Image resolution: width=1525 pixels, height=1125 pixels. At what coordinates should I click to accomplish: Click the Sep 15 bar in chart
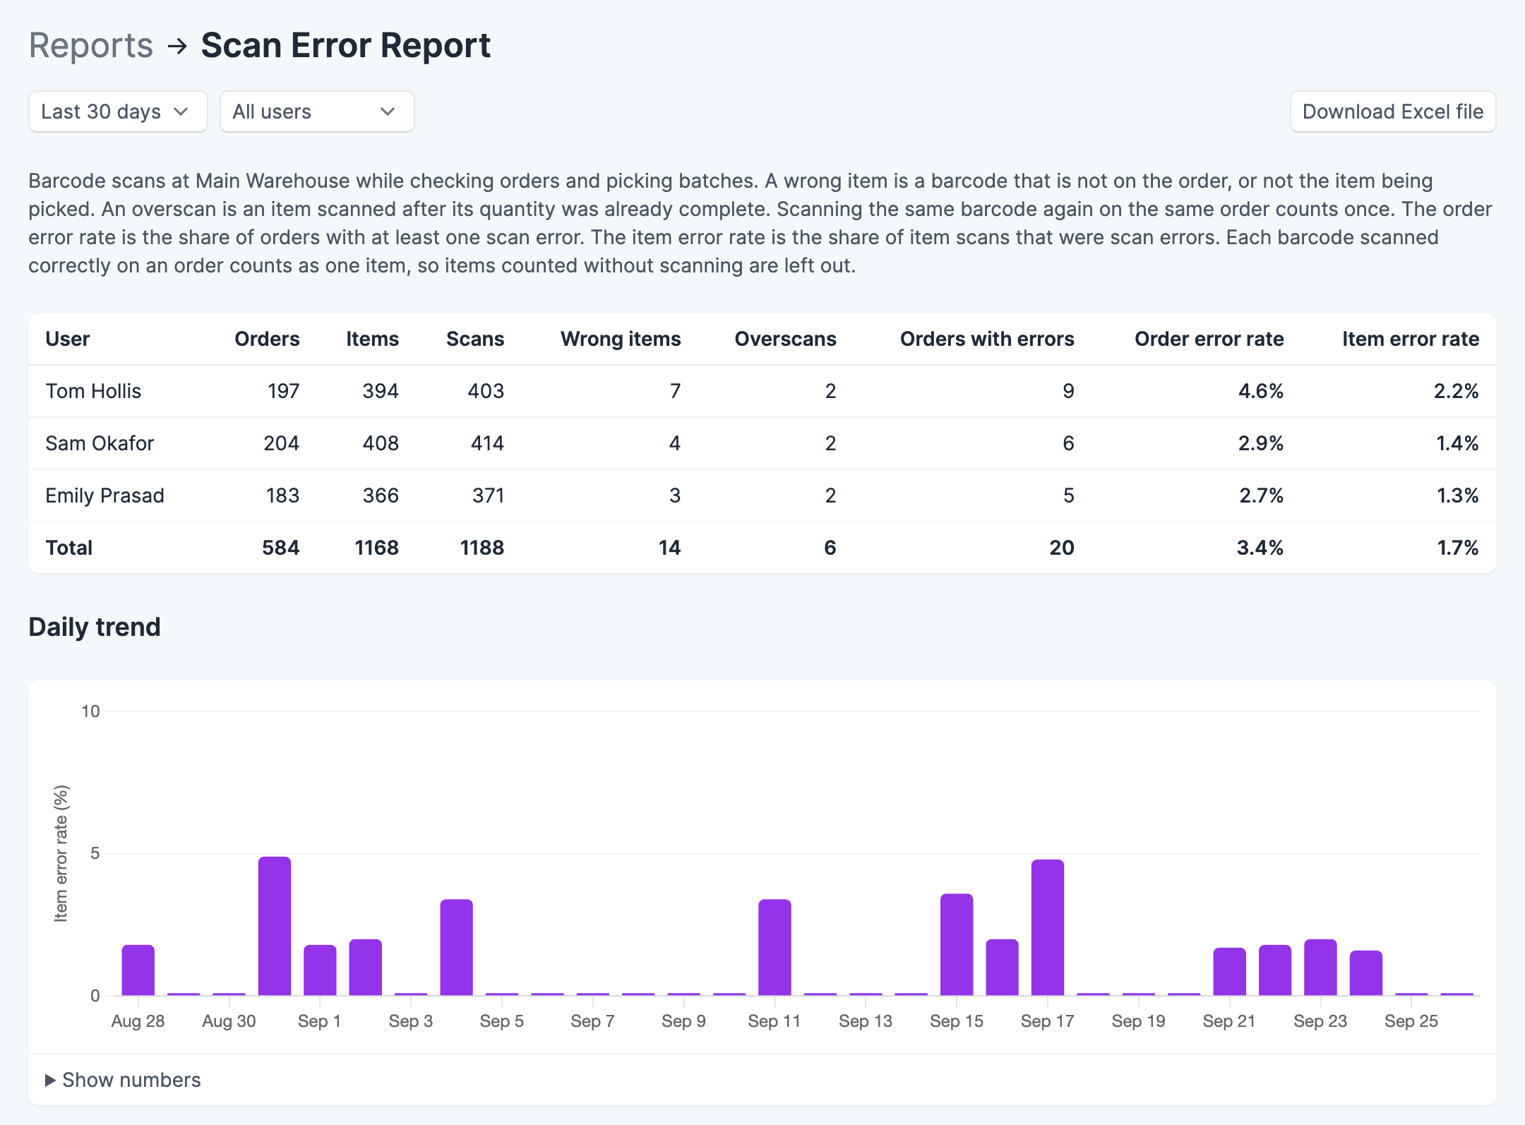tap(957, 944)
